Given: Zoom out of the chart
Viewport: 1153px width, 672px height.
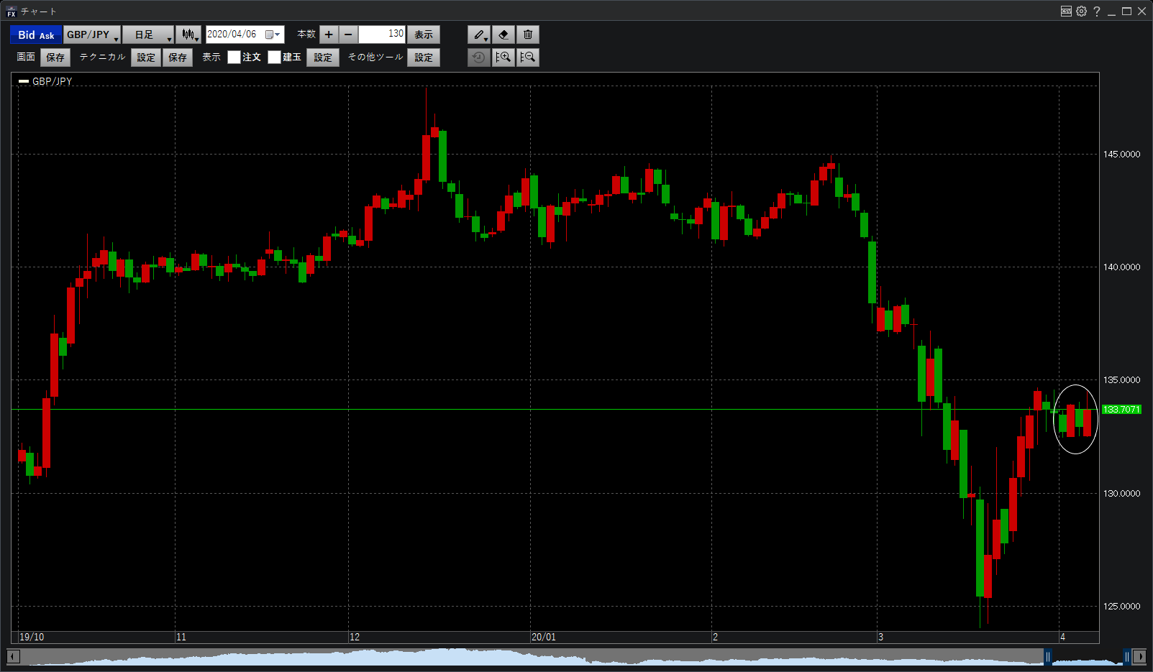Looking at the screenshot, I should (x=528, y=57).
